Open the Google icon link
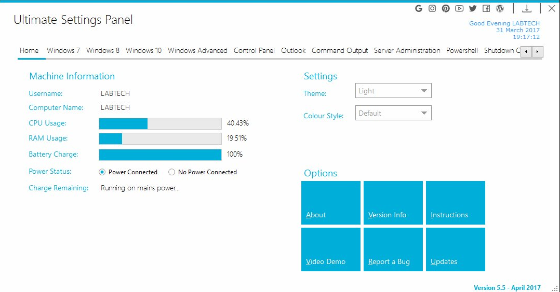560x292 pixels. point(419,8)
